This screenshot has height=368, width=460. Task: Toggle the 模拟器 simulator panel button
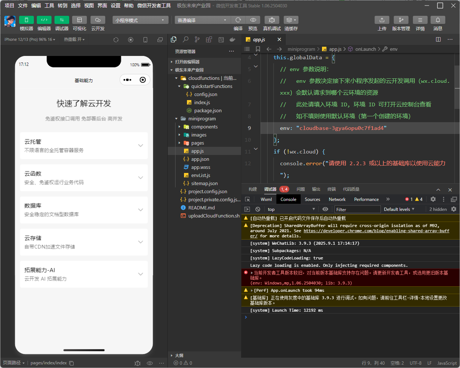pyautogui.click(x=26, y=20)
